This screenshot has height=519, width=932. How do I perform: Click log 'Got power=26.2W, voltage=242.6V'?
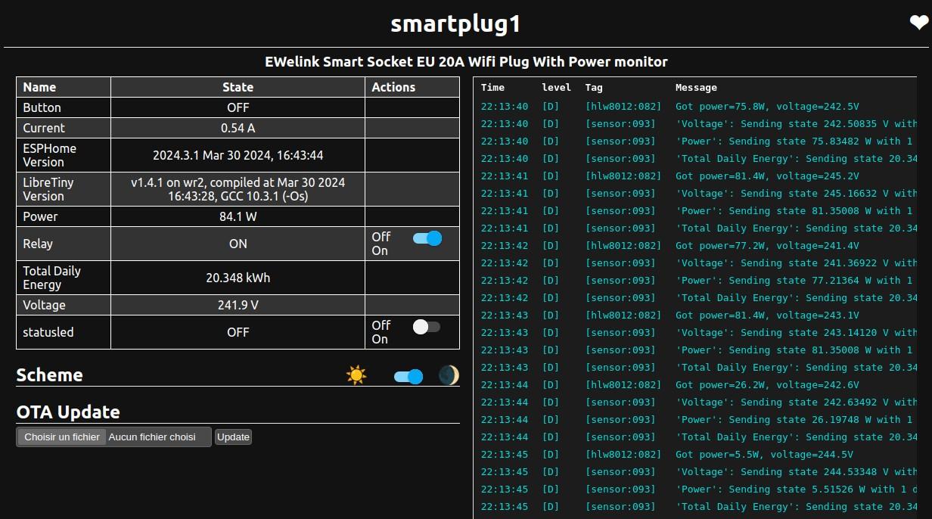click(x=767, y=385)
